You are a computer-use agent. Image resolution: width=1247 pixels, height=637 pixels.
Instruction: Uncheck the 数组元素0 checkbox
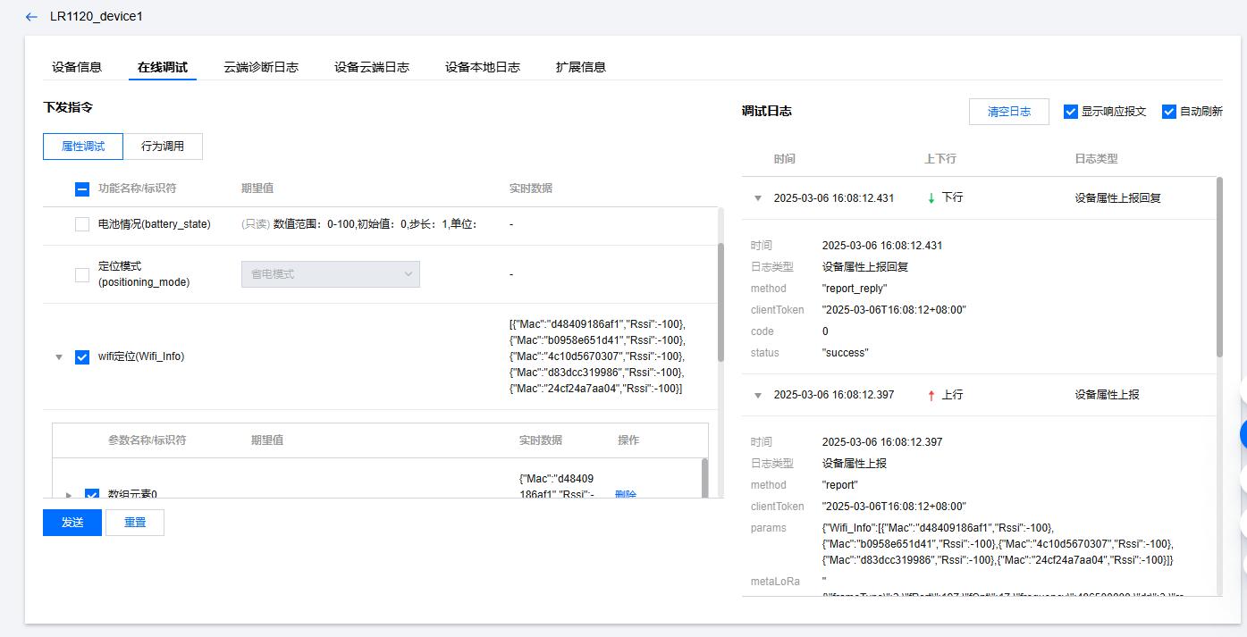click(x=92, y=494)
